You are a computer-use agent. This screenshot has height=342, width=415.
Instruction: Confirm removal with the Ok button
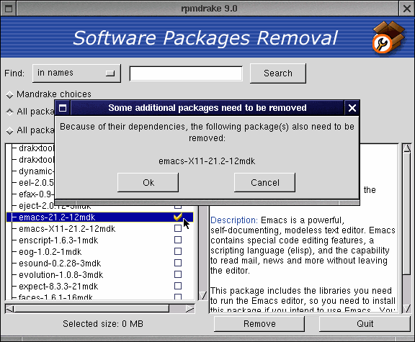coord(148,182)
